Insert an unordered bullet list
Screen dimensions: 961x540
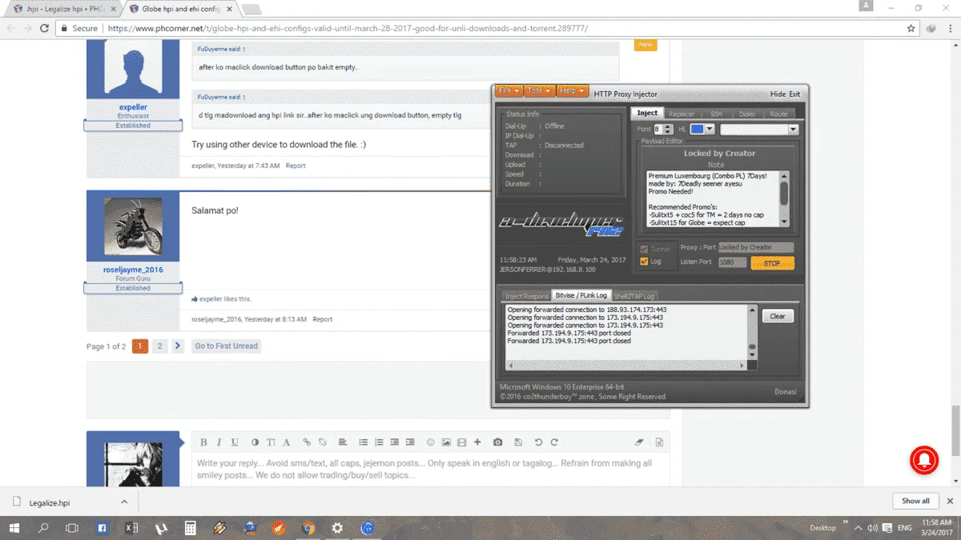[364, 442]
